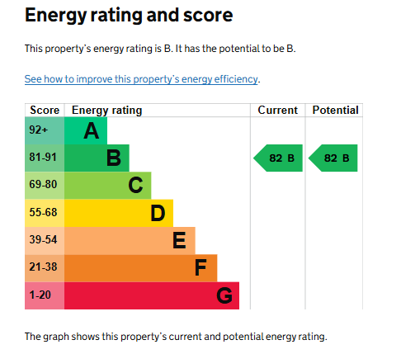
Task: Select the yellow D rating bar
Action: pyautogui.click(x=119, y=213)
